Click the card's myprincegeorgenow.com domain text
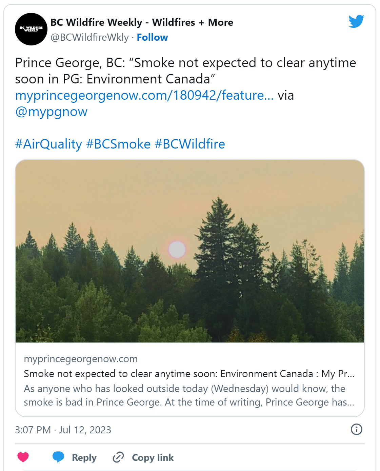 (81, 359)
